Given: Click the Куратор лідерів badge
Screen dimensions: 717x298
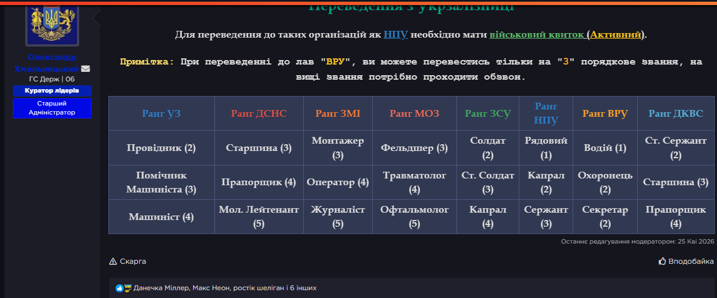Looking at the screenshot, I should click(52, 90).
